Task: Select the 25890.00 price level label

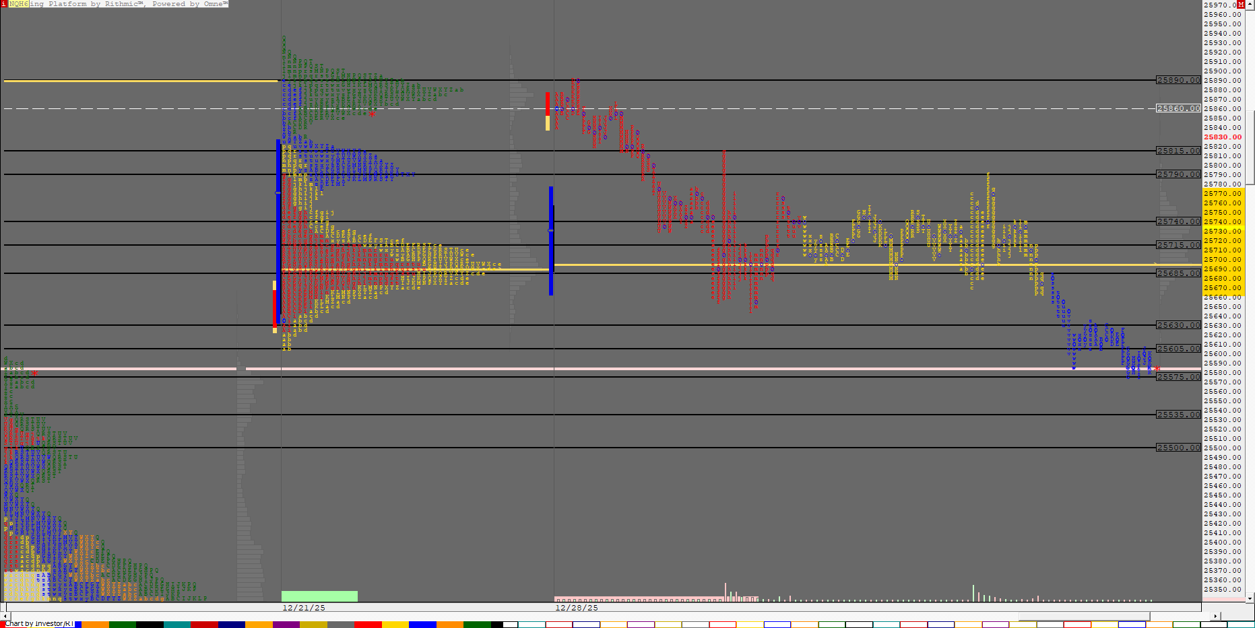Action: pos(1178,80)
